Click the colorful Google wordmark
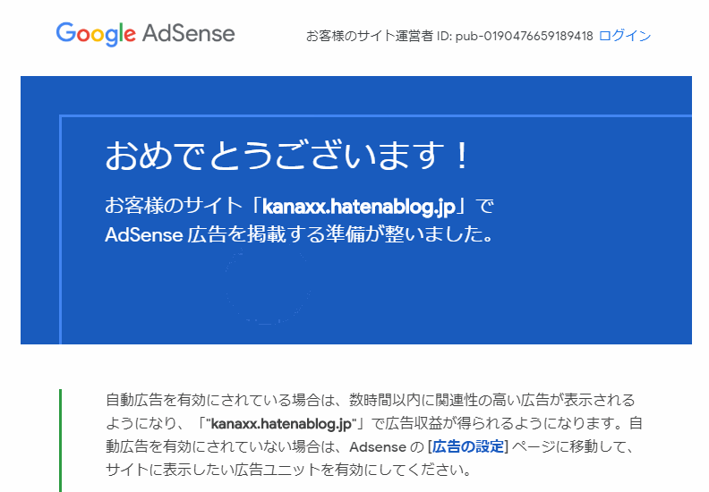The width and height of the screenshot is (709, 492). (x=96, y=34)
